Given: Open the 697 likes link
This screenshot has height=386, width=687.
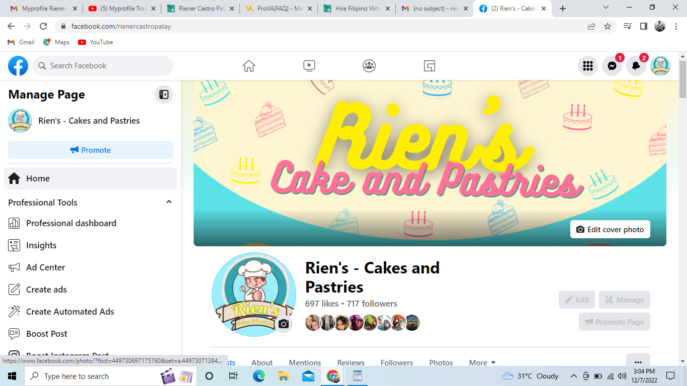Looking at the screenshot, I should (x=322, y=304).
